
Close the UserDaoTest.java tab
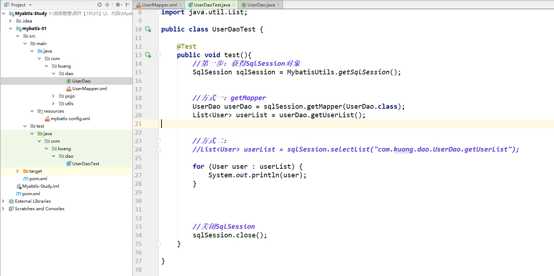click(234, 5)
